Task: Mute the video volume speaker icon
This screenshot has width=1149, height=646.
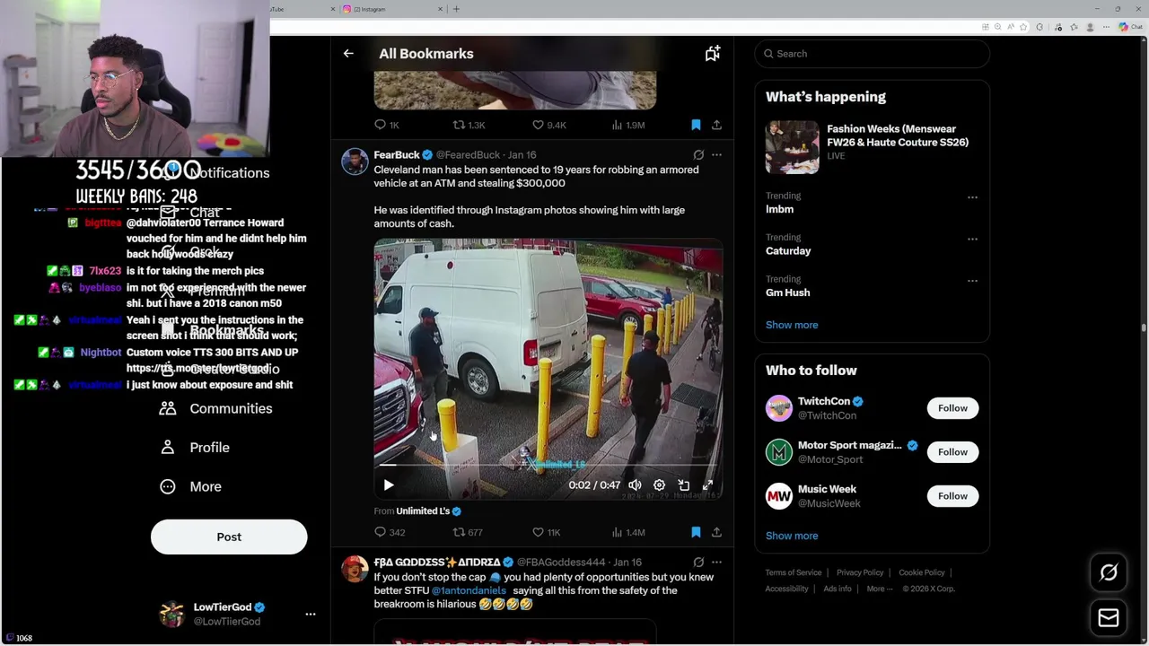Action: (x=635, y=484)
